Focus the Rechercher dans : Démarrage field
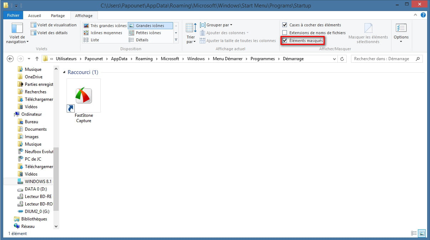 387,59
